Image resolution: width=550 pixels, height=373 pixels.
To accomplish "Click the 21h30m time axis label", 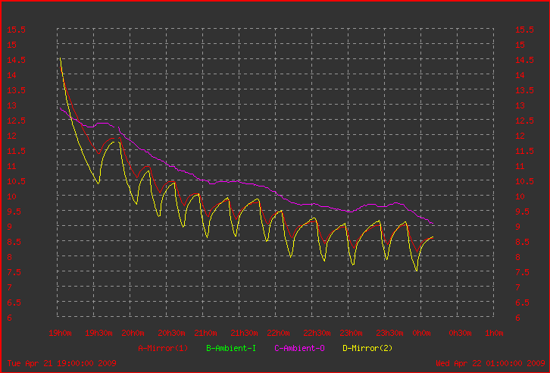I will 244,333.
